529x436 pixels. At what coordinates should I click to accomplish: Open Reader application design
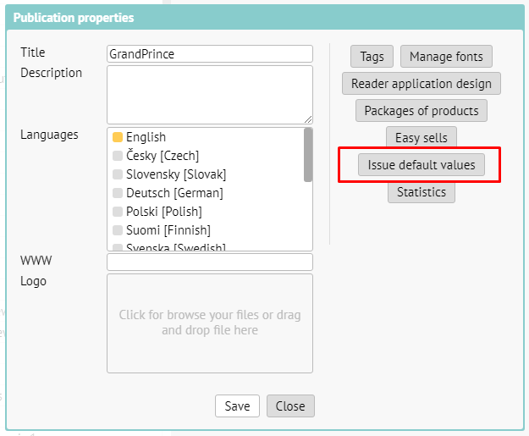[422, 84]
